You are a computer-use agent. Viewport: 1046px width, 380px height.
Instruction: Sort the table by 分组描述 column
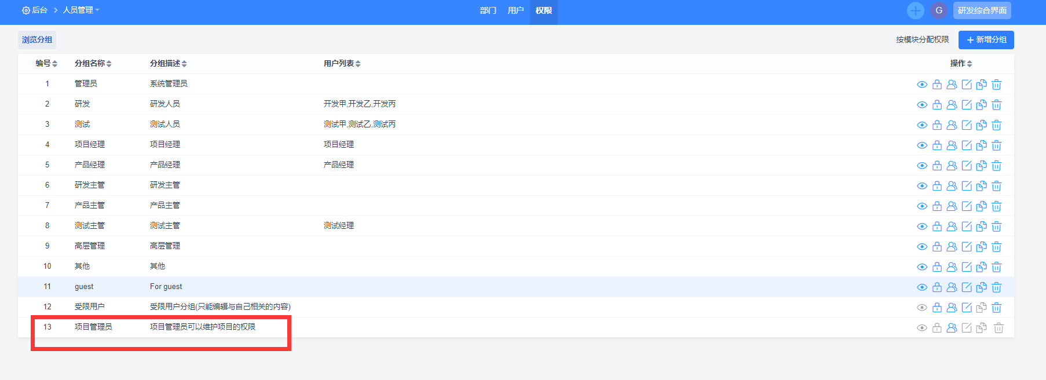pos(168,63)
